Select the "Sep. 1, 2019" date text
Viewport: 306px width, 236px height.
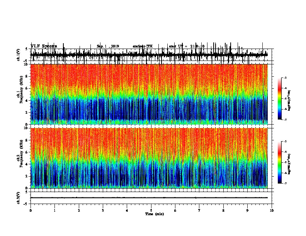coord(108,46)
